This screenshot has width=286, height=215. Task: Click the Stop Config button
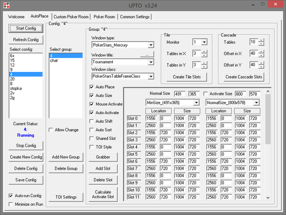coord(26,146)
